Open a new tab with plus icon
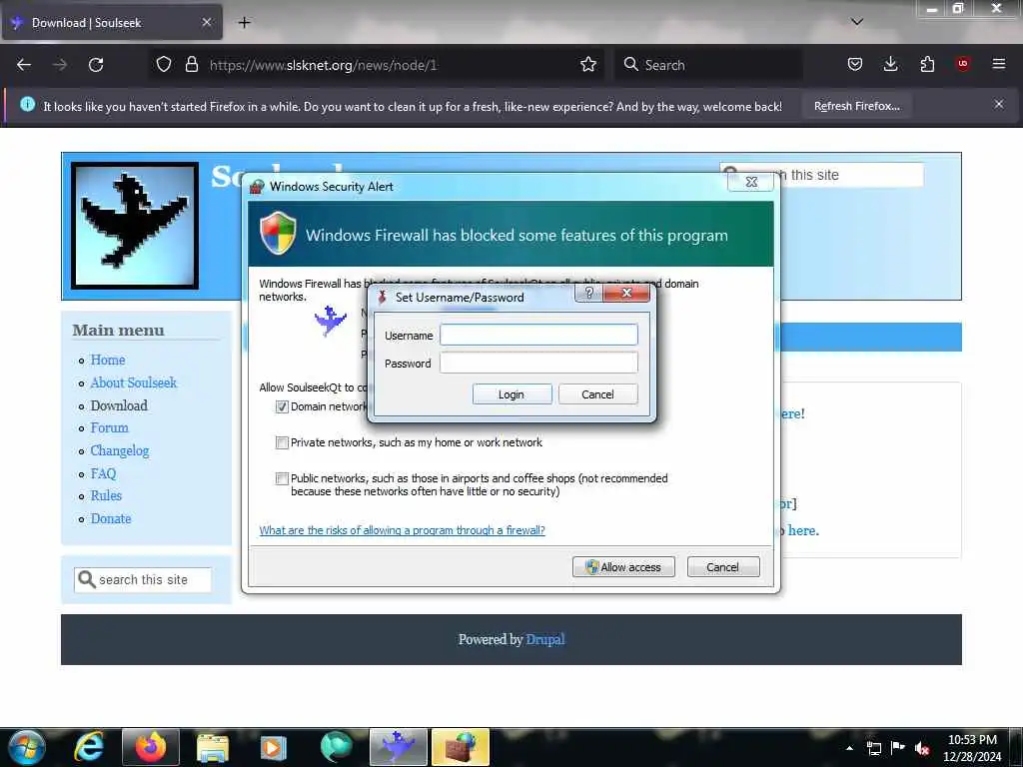The image size is (1023, 767). pos(244,23)
